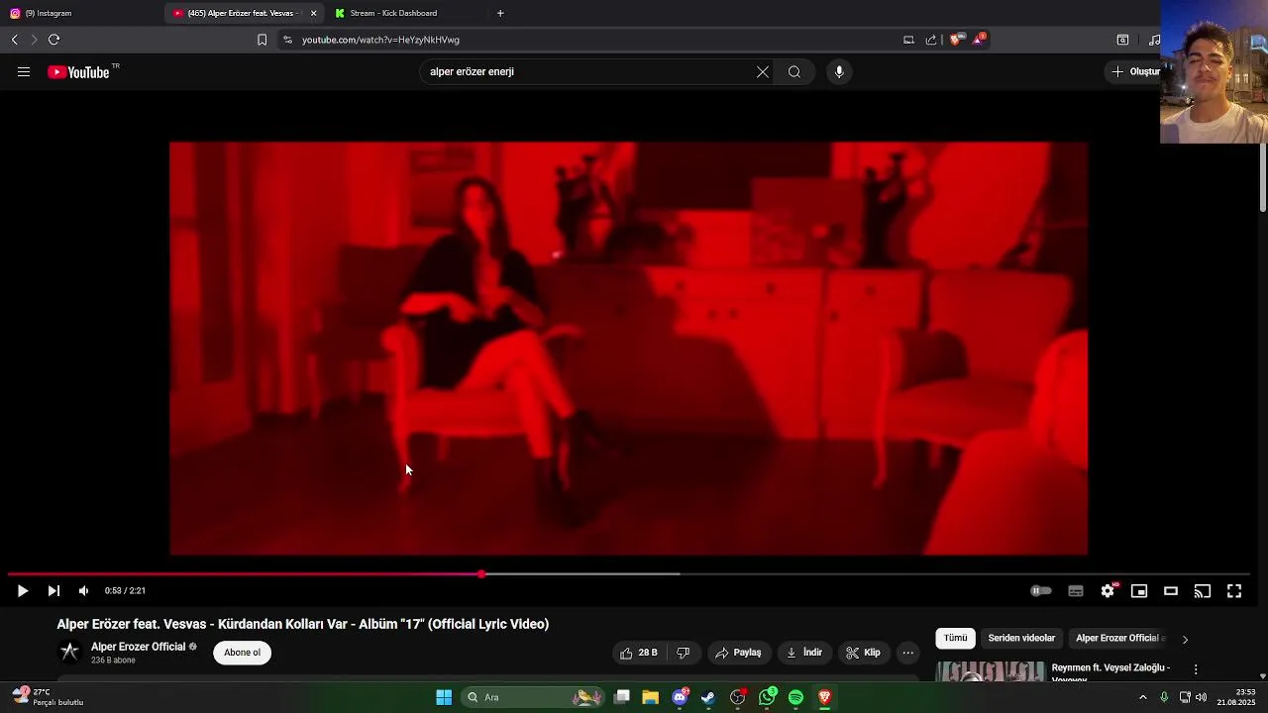Open the channel avatar star icon
The image size is (1268, 713).
point(69,652)
